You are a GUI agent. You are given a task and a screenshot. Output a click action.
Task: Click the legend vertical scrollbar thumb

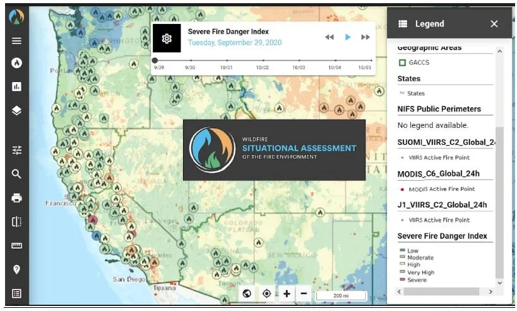(500, 202)
